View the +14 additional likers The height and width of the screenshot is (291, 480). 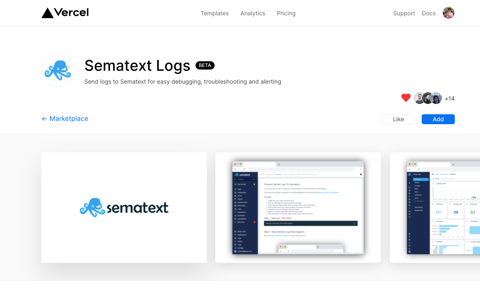(449, 99)
